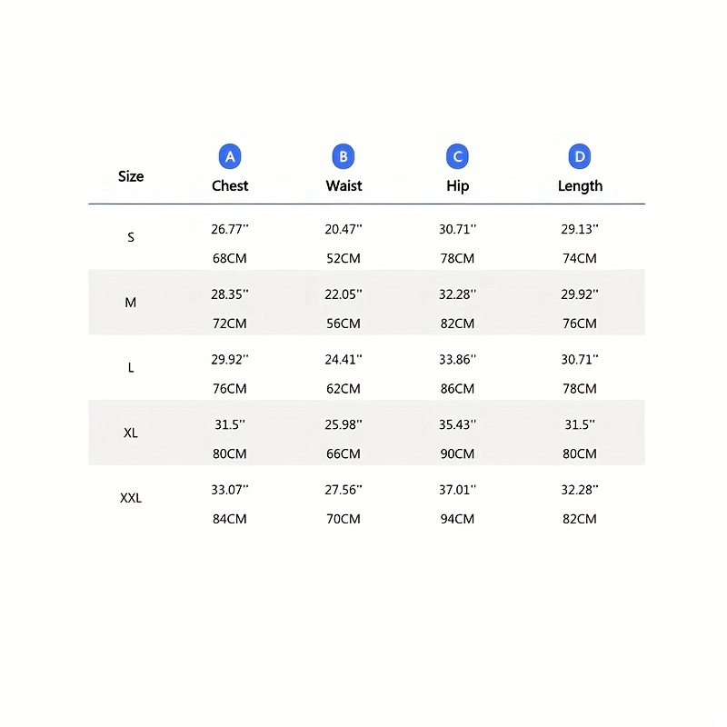Choose the XXL size row label
Image resolution: width=727 pixels, height=727 pixels.
pyautogui.click(x=131, y=498)
